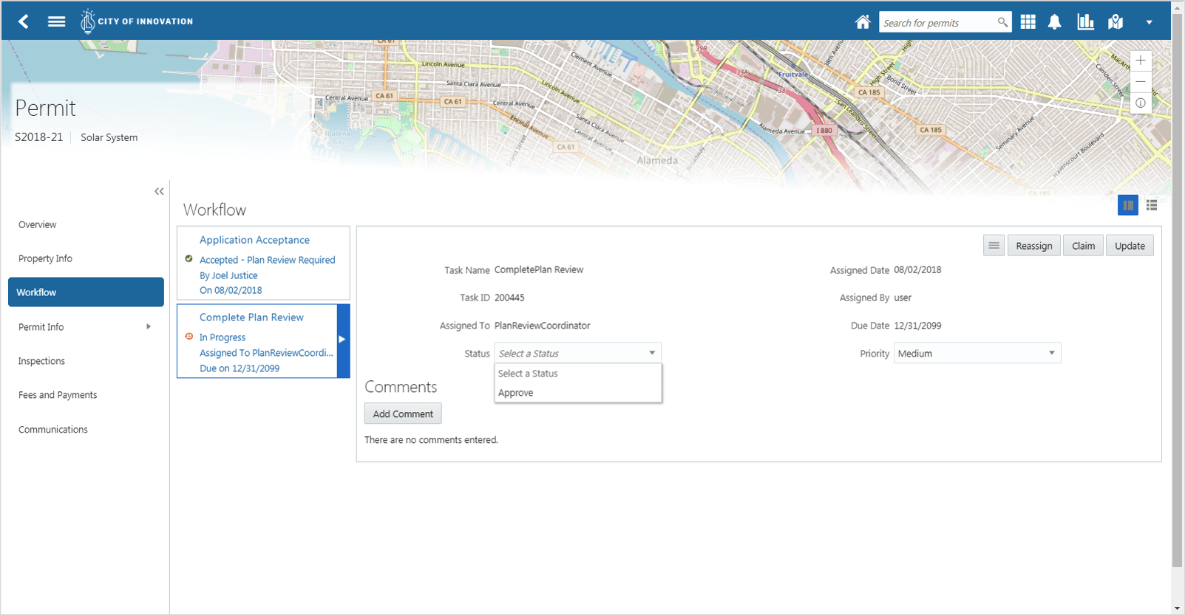Open the map view icon

coord(1116,22)
